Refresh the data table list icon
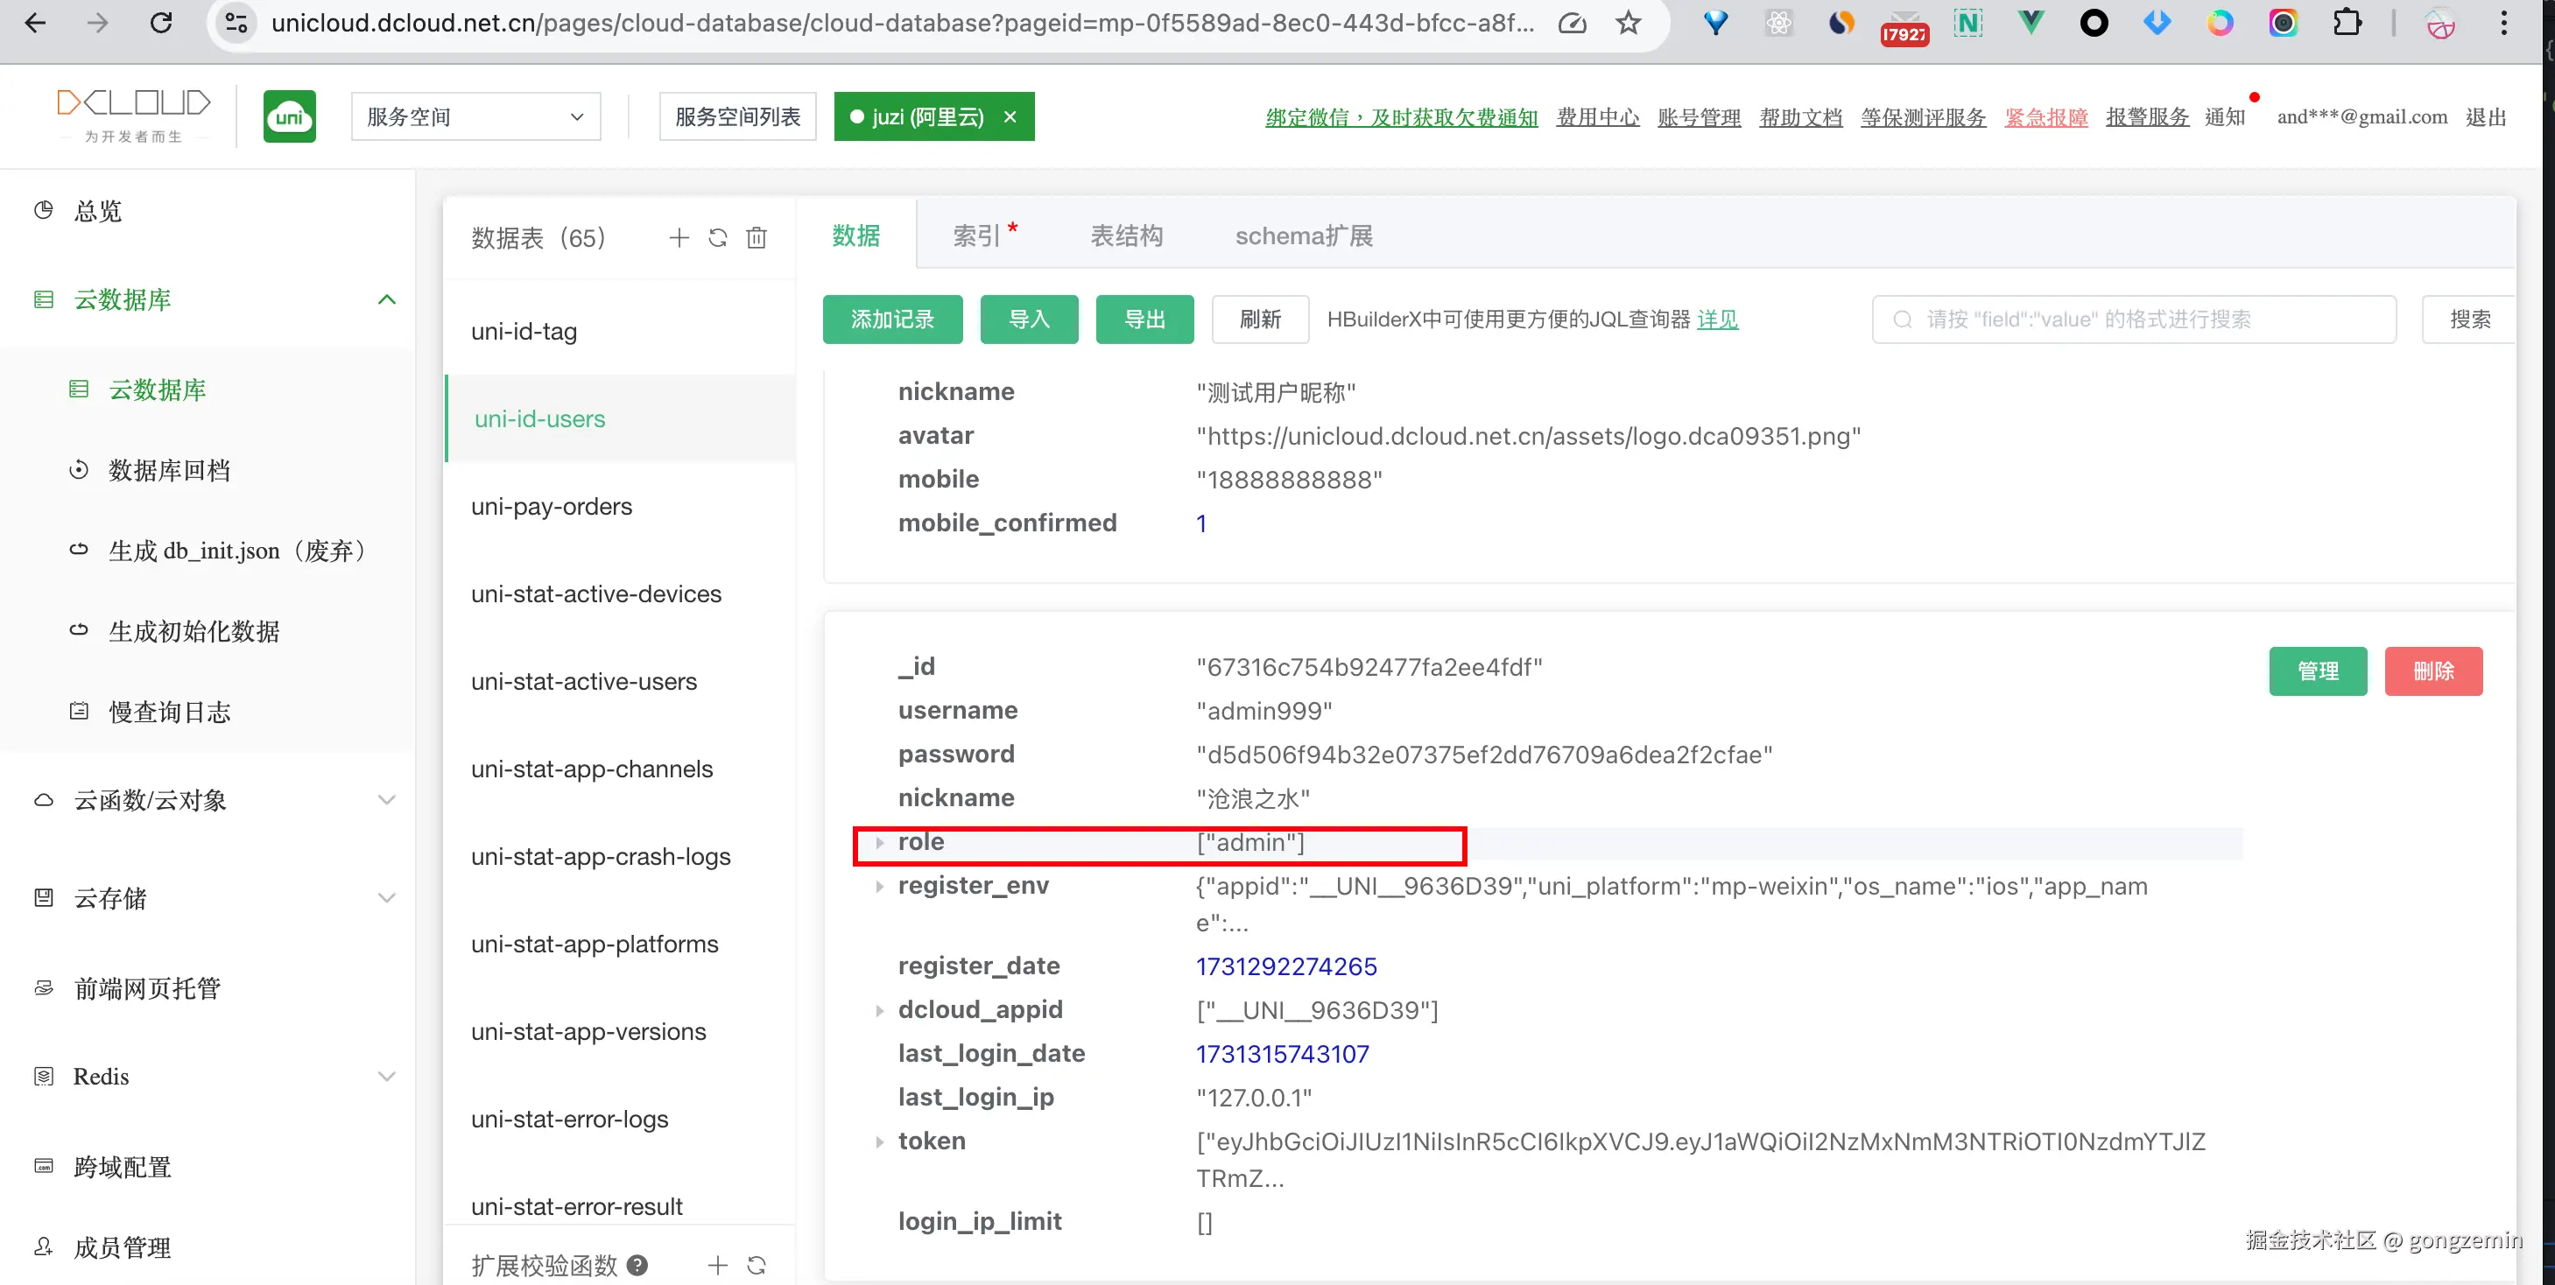2555x1285 pixels. click(717, 238)
